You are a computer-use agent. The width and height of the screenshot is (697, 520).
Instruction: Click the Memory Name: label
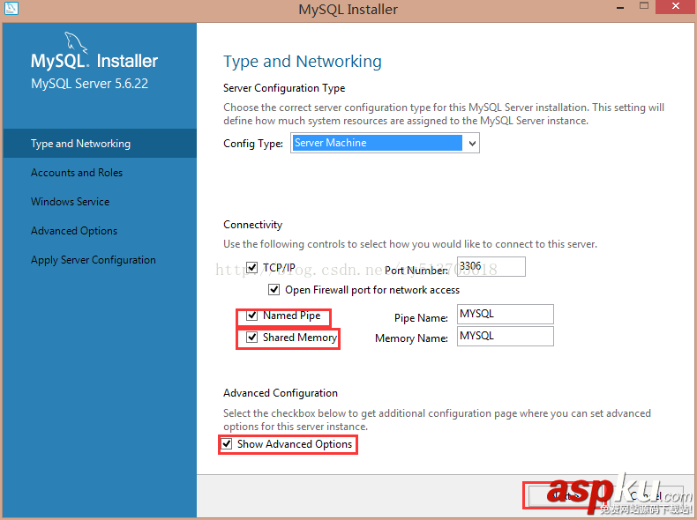coord(411,338)
